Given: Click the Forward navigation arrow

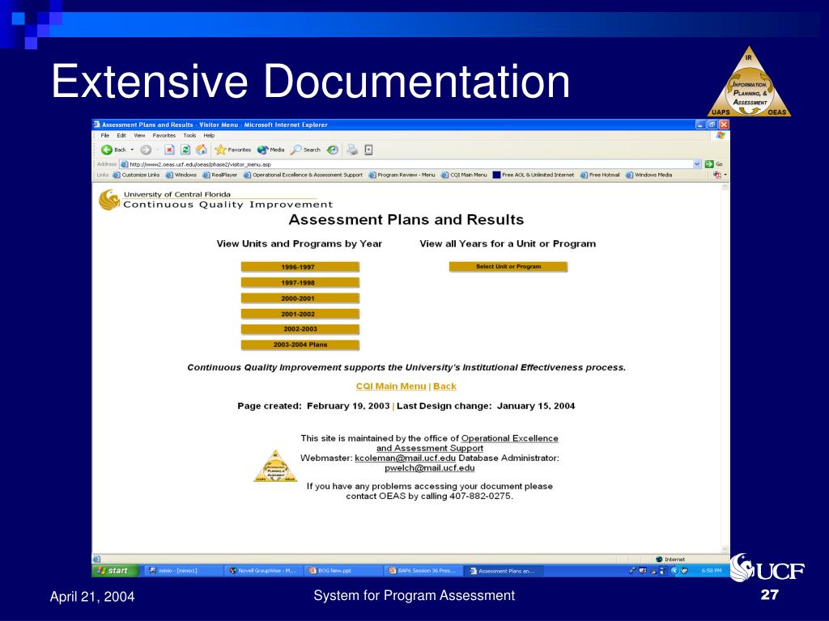Looking at the screenshot, I should click(x=146, y=150).
